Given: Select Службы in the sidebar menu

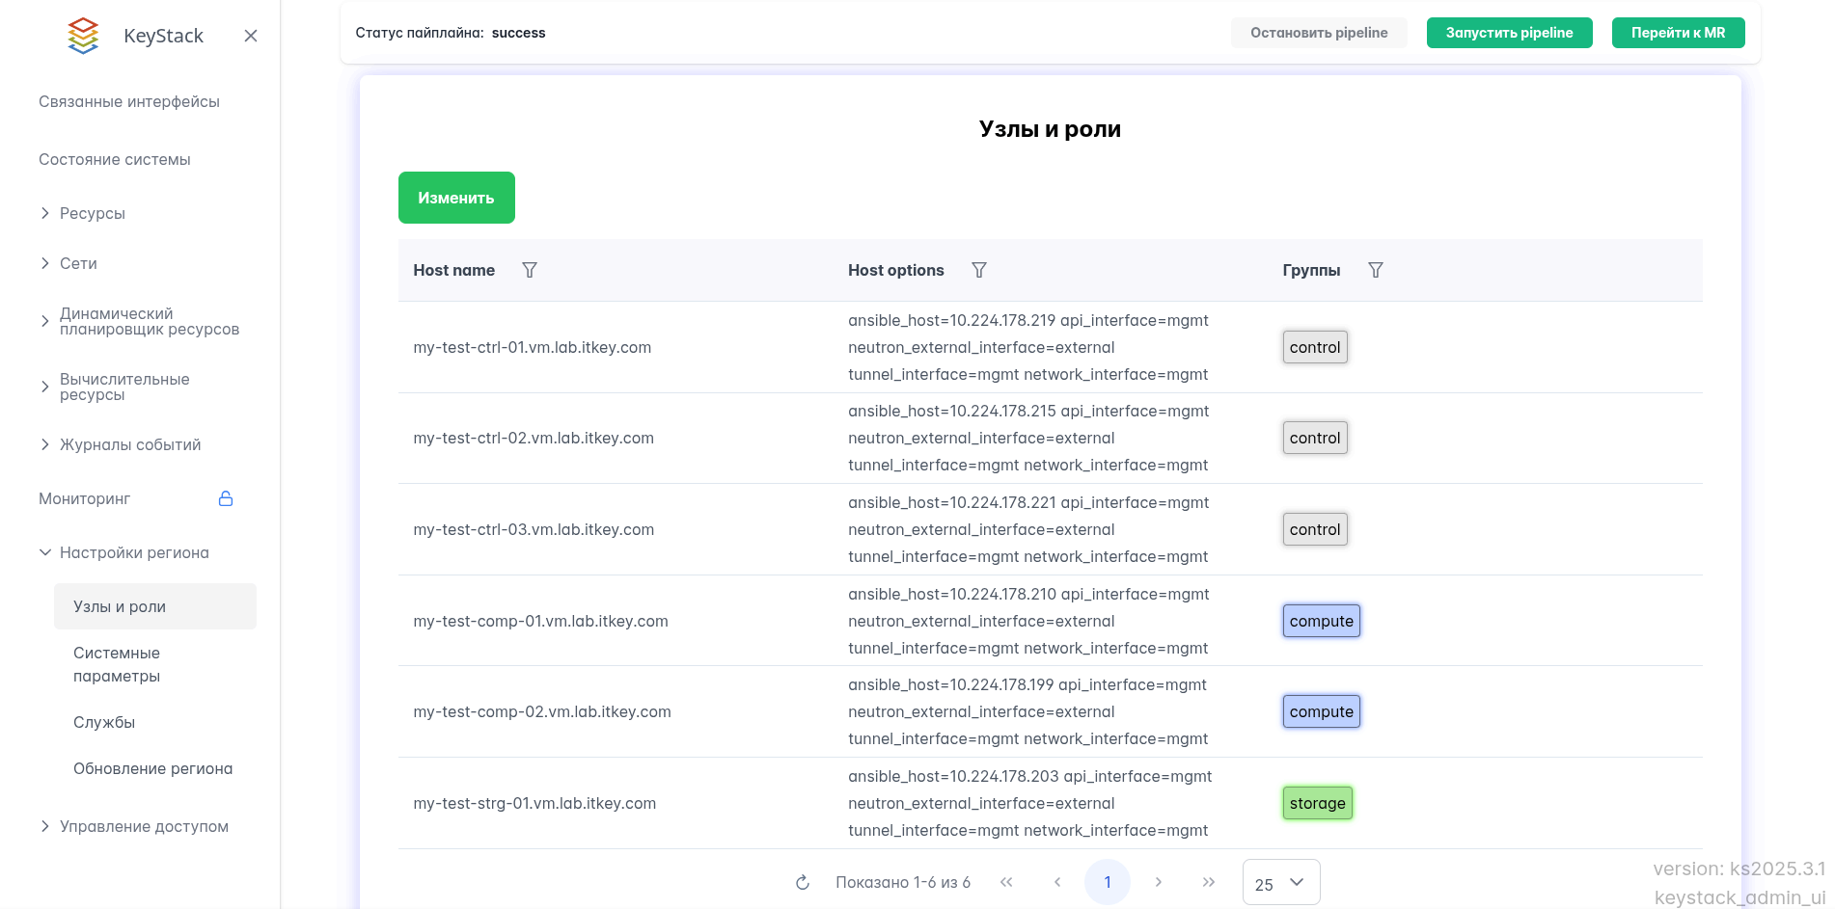Looking at the screenshot, I should click(104, 722).
